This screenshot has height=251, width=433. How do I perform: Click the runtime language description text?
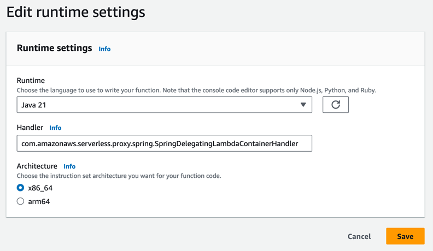click(x=196, y=90)
